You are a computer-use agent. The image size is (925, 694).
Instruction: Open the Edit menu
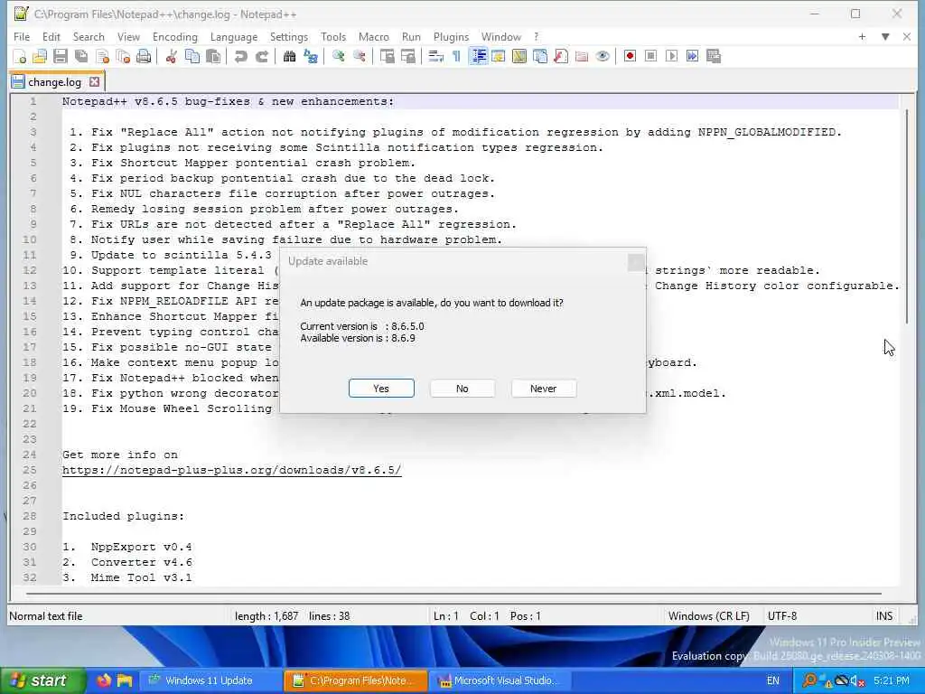(51, 36)
